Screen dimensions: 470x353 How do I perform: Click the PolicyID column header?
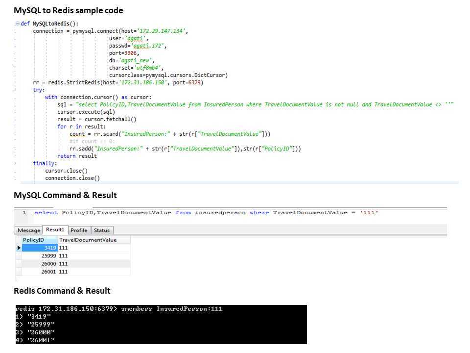coord(40,240)
